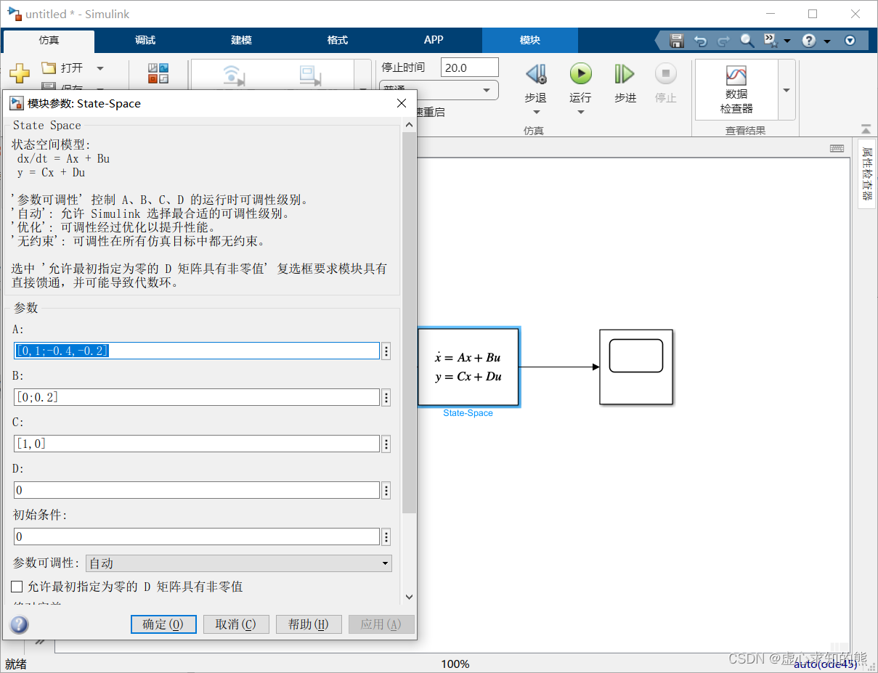Expand the Step Back (步退) dropdown arrow
The height and width of the screenshot is (673, 878).
click(x=536, y=112)
